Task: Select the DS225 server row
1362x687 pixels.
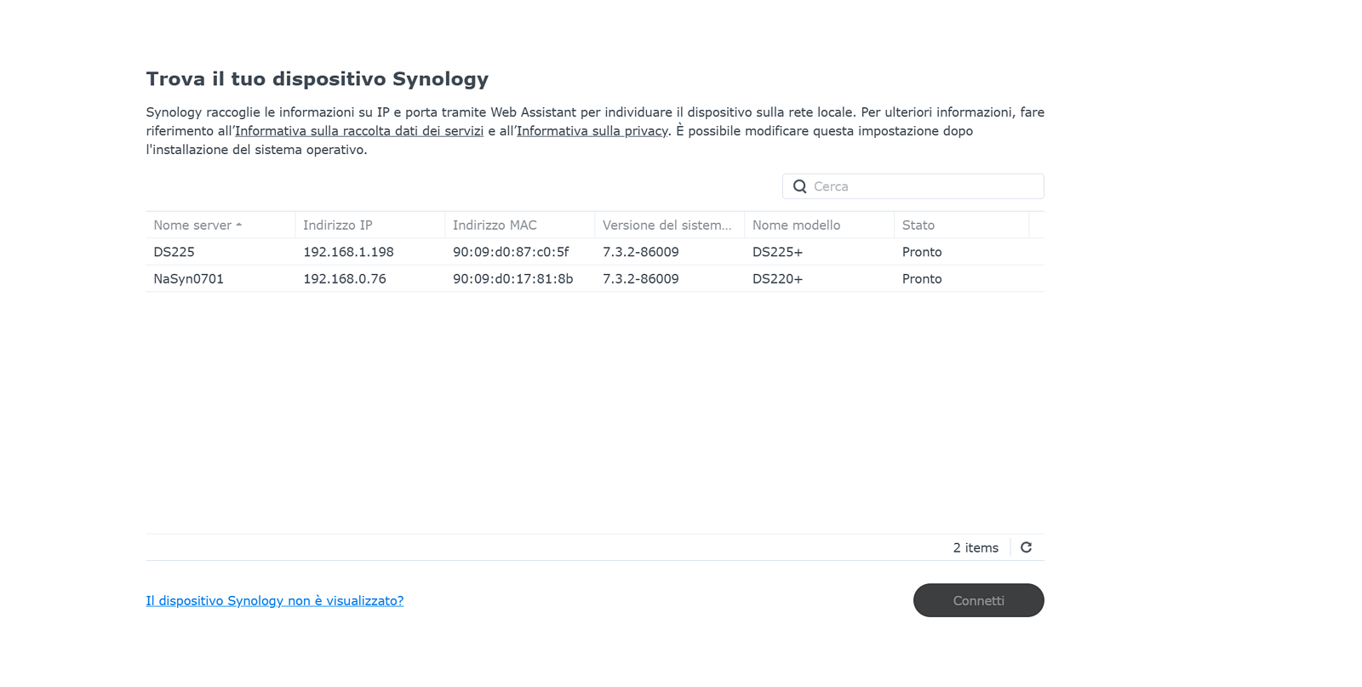Action: click(595, 252)
